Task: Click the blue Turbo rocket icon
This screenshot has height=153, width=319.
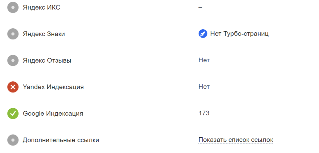Action: click(x=203, y=34)
